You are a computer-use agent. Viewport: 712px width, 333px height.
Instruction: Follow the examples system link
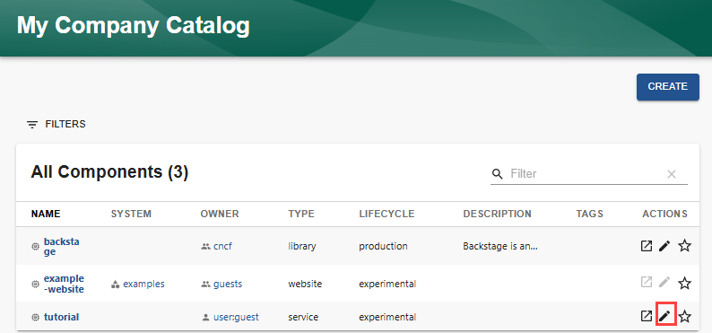[x=144, y=284]
